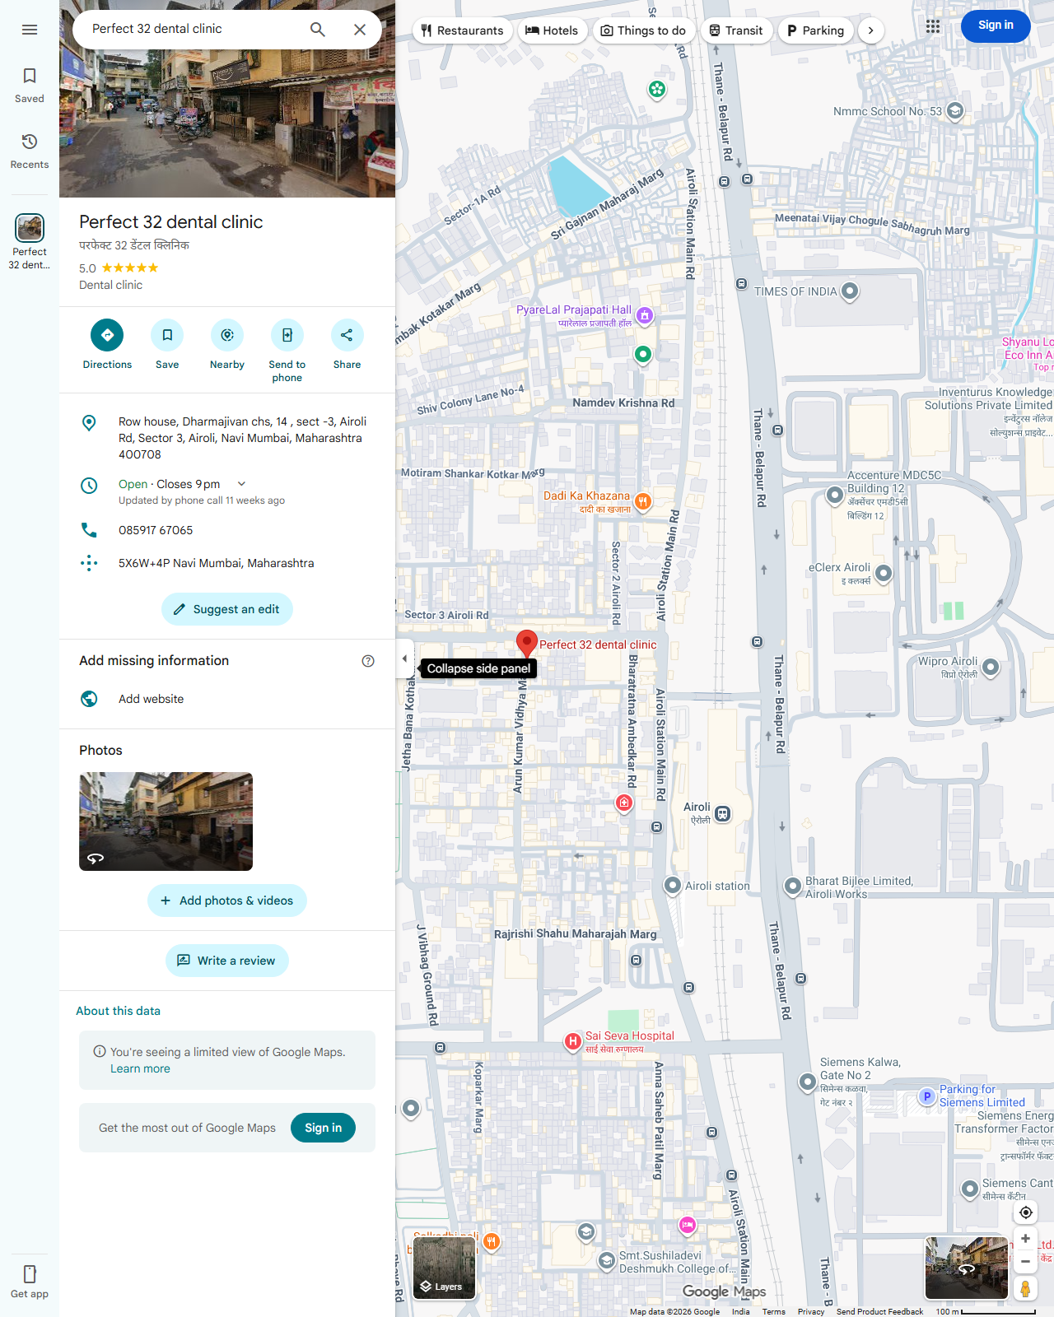Click Privacy link in footer
The height and width of the screenshot is (1317, 1054).
[x=810, y=1311]
